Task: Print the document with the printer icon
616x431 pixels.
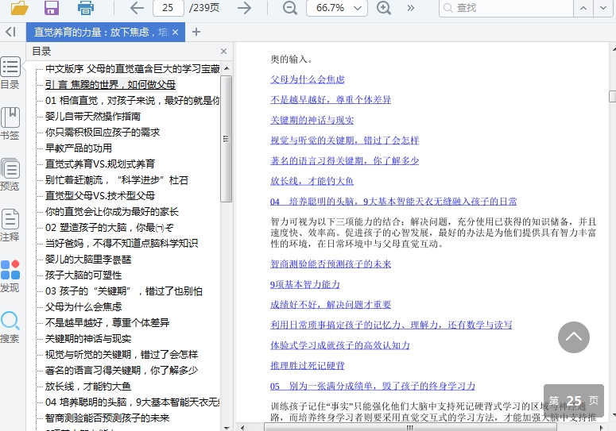Action: [x=85, y=7]
